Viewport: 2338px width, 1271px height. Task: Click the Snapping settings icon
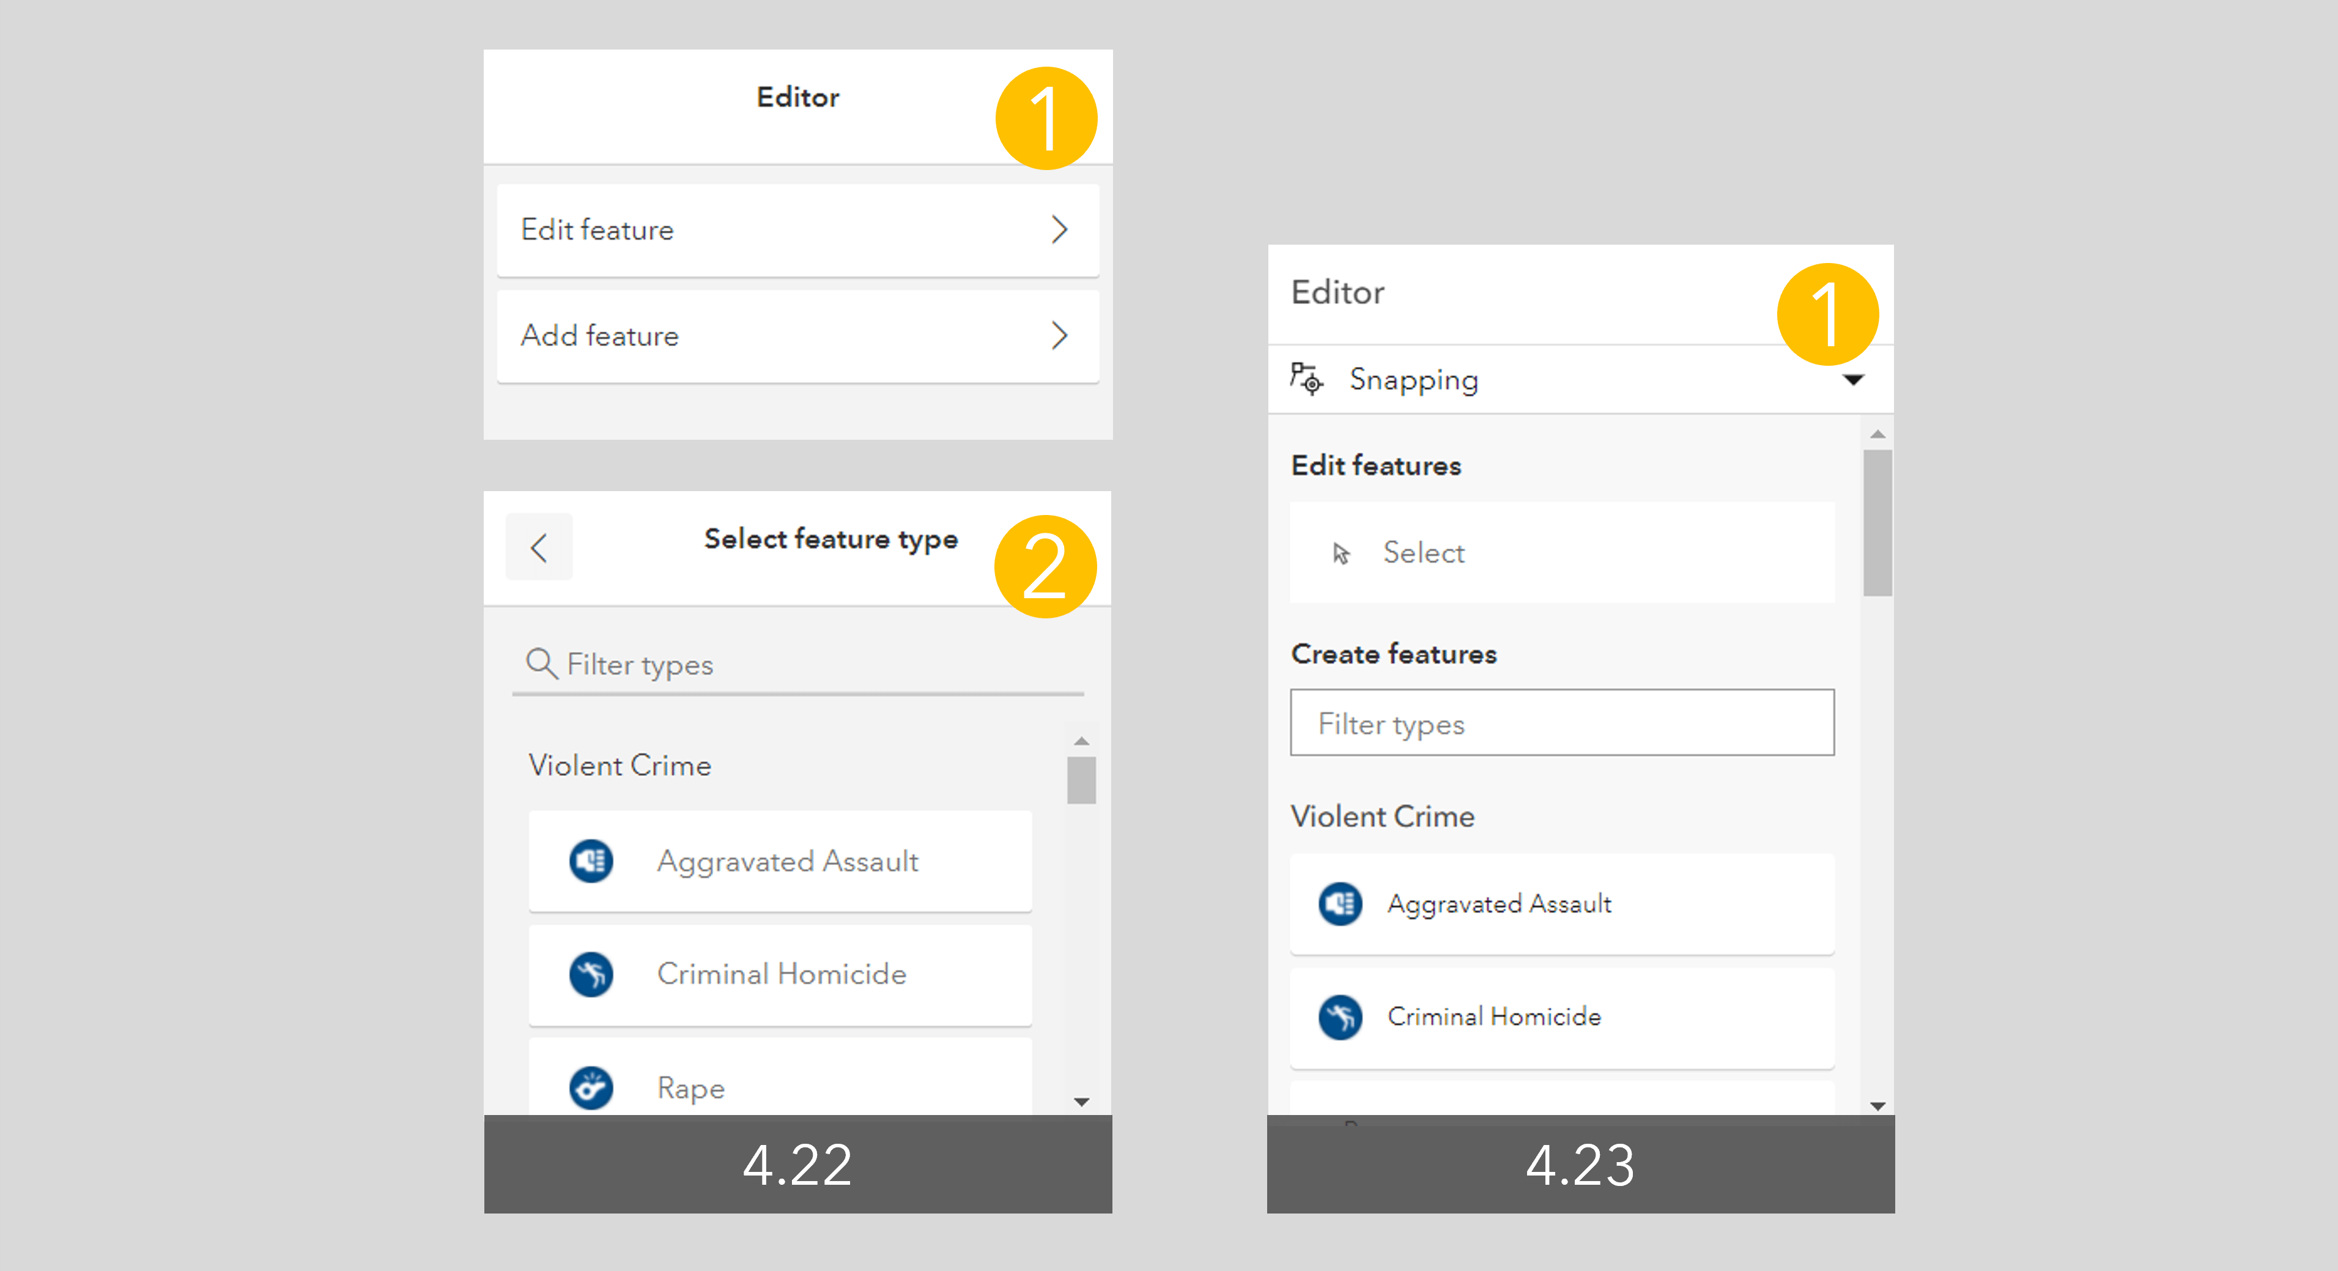click(x=1307, y=379)
